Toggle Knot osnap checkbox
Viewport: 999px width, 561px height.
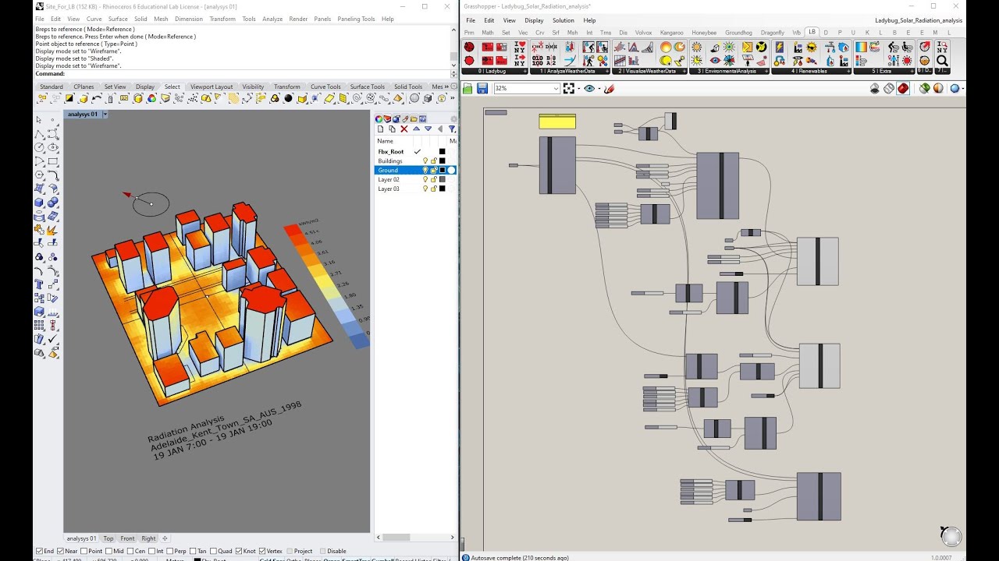point(239,551)
